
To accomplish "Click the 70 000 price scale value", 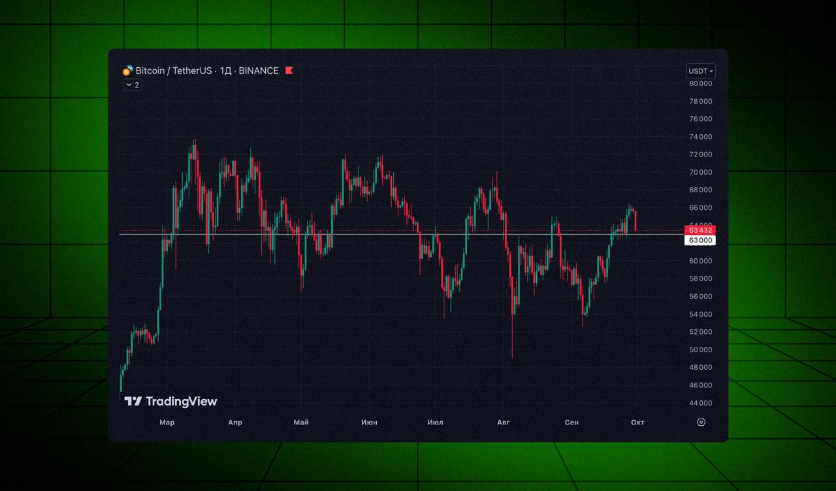I will [701, 172].
